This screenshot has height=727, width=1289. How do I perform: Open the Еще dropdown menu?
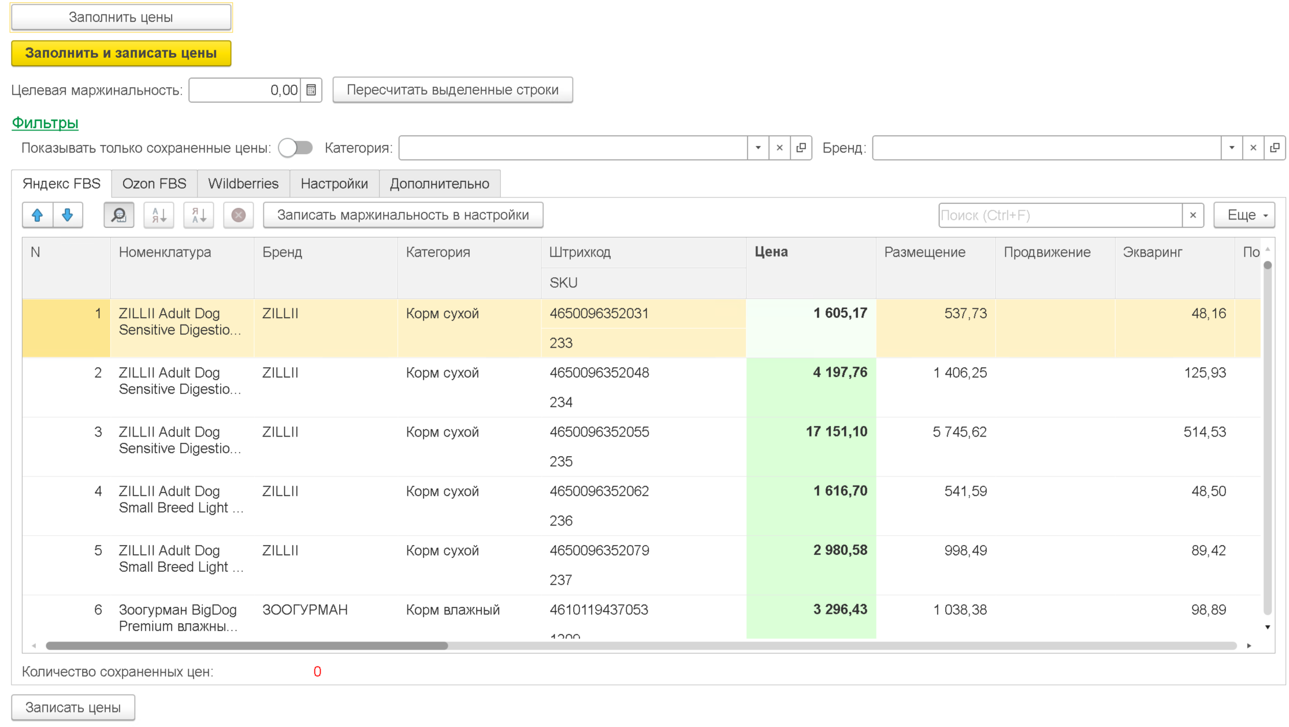[x=1244, y=215]
